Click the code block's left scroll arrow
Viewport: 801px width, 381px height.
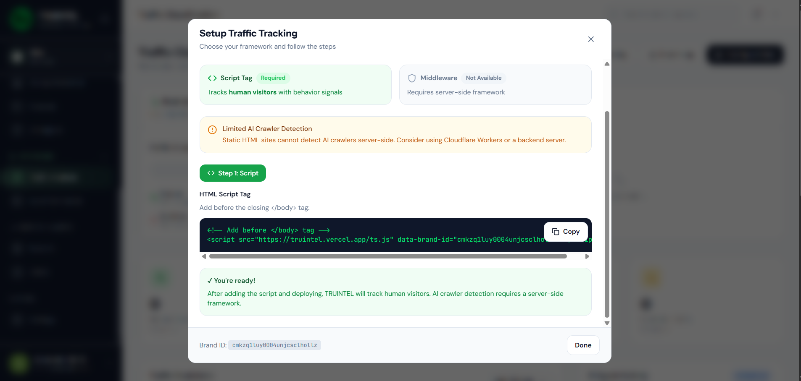tap(204, 256)
